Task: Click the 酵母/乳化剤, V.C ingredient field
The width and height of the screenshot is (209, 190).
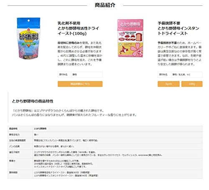Action: [x=187, y=75]
